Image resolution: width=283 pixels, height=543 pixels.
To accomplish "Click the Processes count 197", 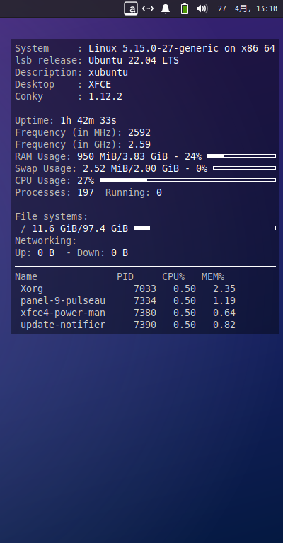I will click(x=86, y=192).
